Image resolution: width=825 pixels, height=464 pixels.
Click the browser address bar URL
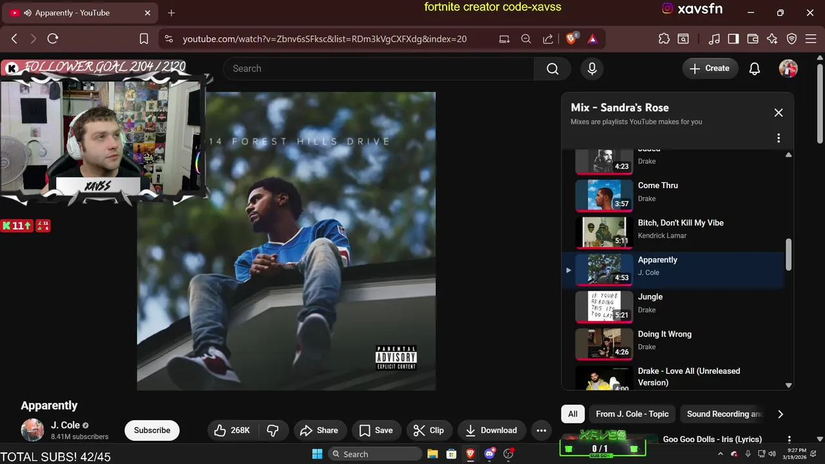(324, 39)
